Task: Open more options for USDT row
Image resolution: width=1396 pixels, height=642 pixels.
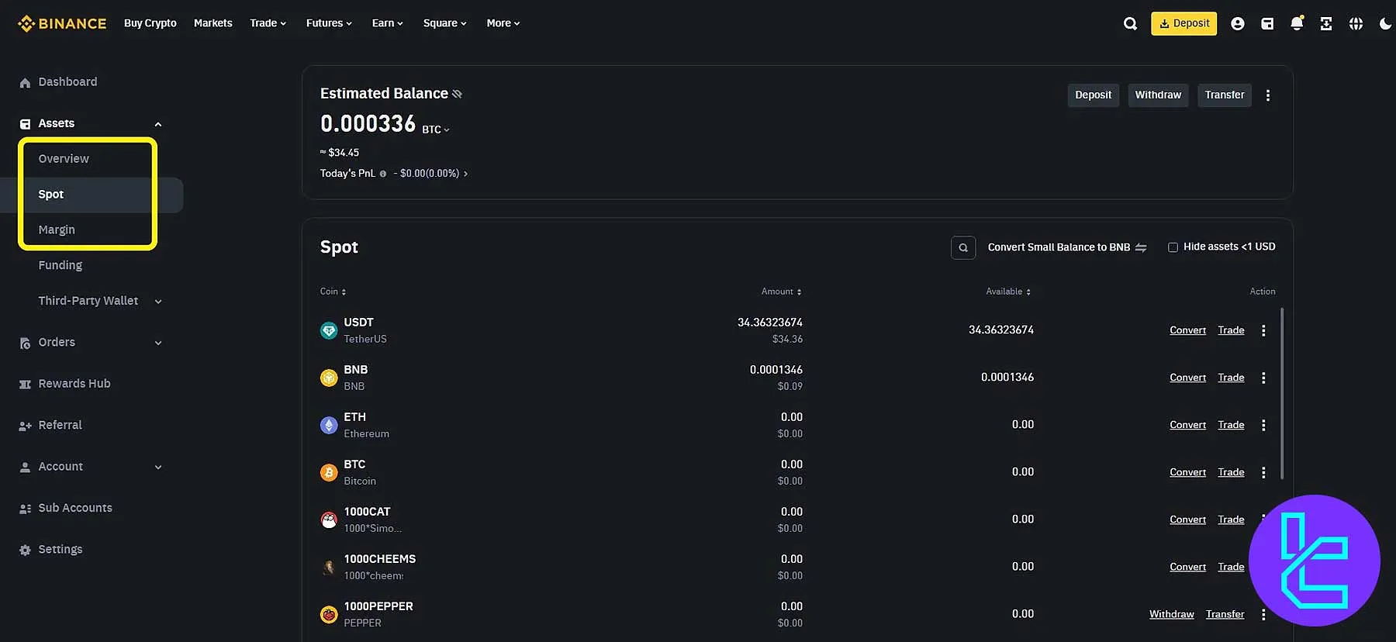Action: click(x=1263, y=330)
